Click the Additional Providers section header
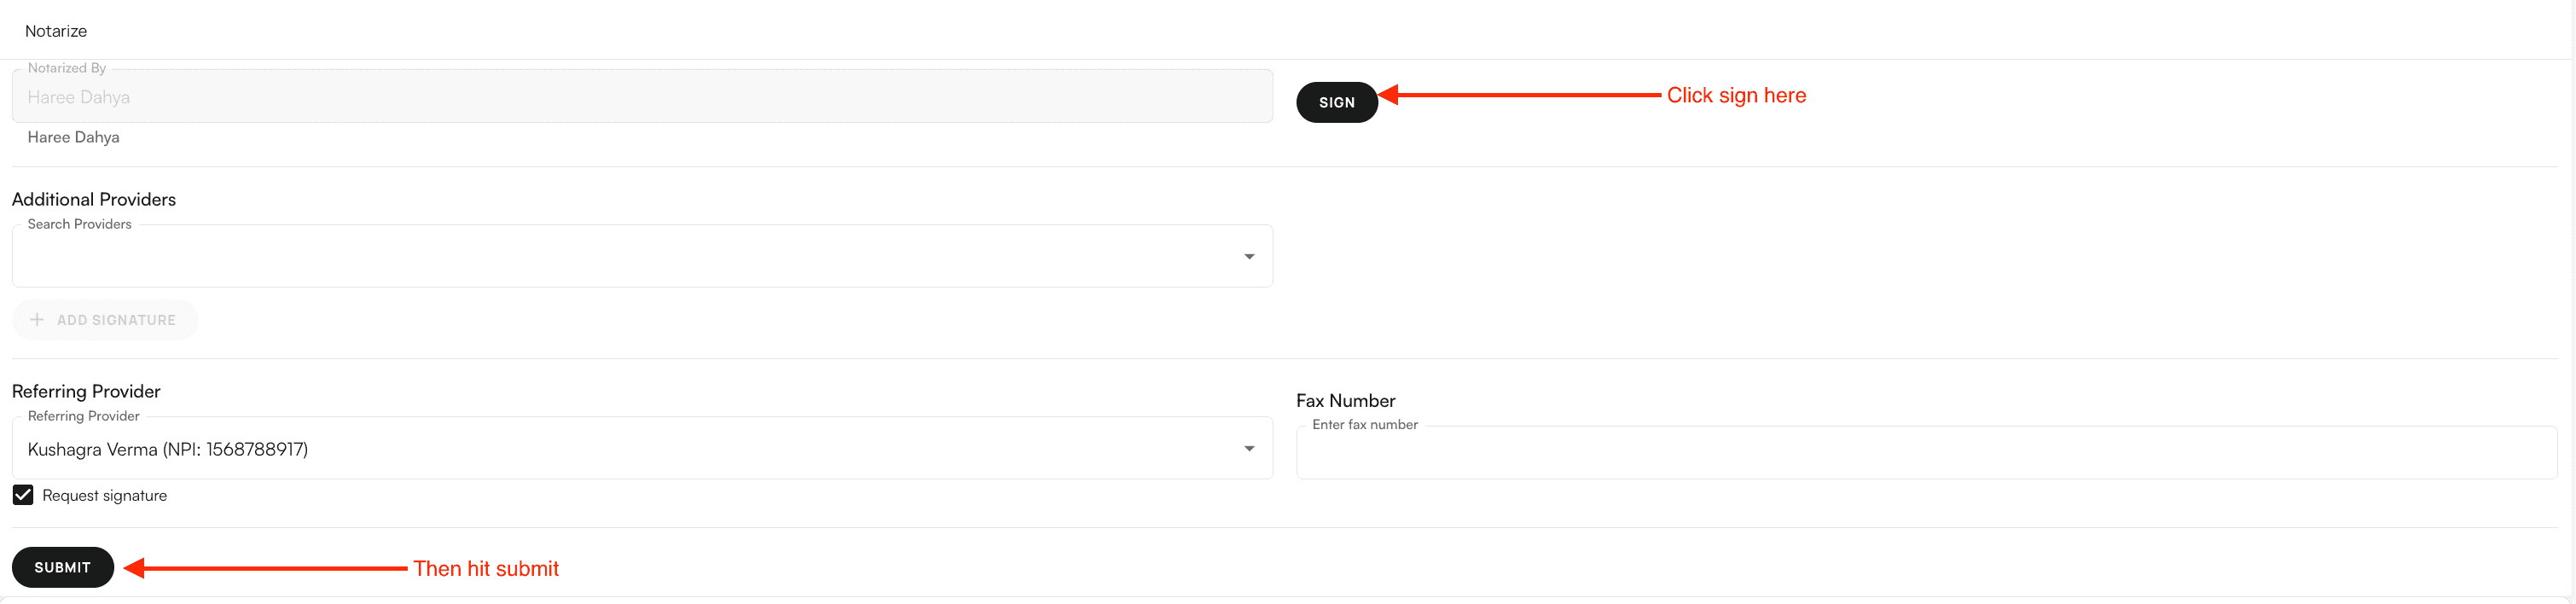Image resolution: width=2576 pixels, height=604 pixels. pos(93,199)
